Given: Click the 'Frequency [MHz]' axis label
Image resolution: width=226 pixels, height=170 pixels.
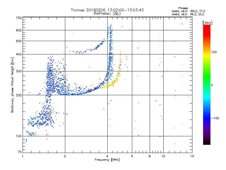Looking at the screenshot, I should click(x=107, y=160).
